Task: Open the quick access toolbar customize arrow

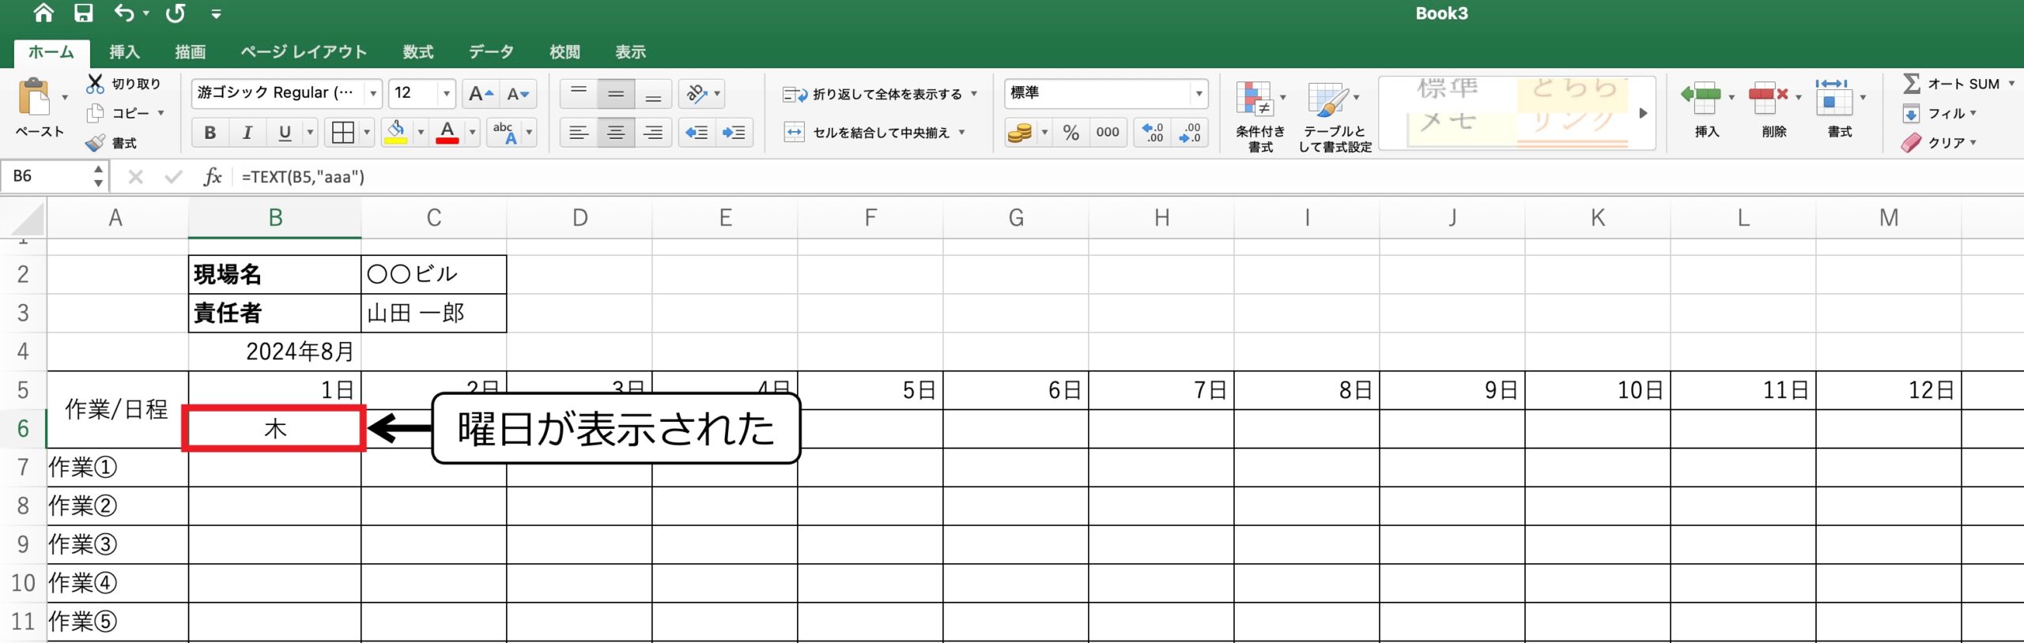Action: coord(216,13)
